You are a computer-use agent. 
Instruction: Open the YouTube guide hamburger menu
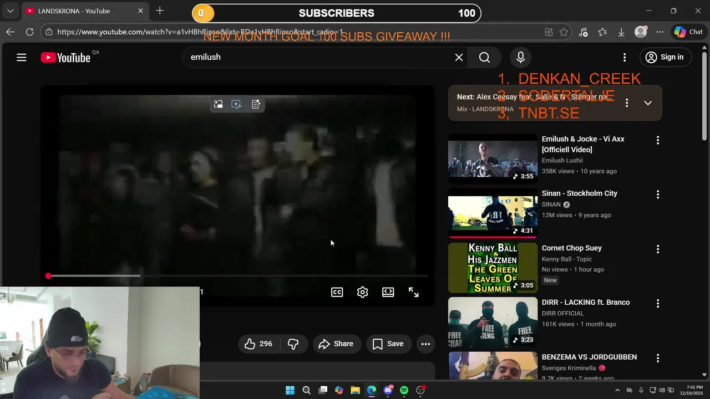click(x=22, y=57)
